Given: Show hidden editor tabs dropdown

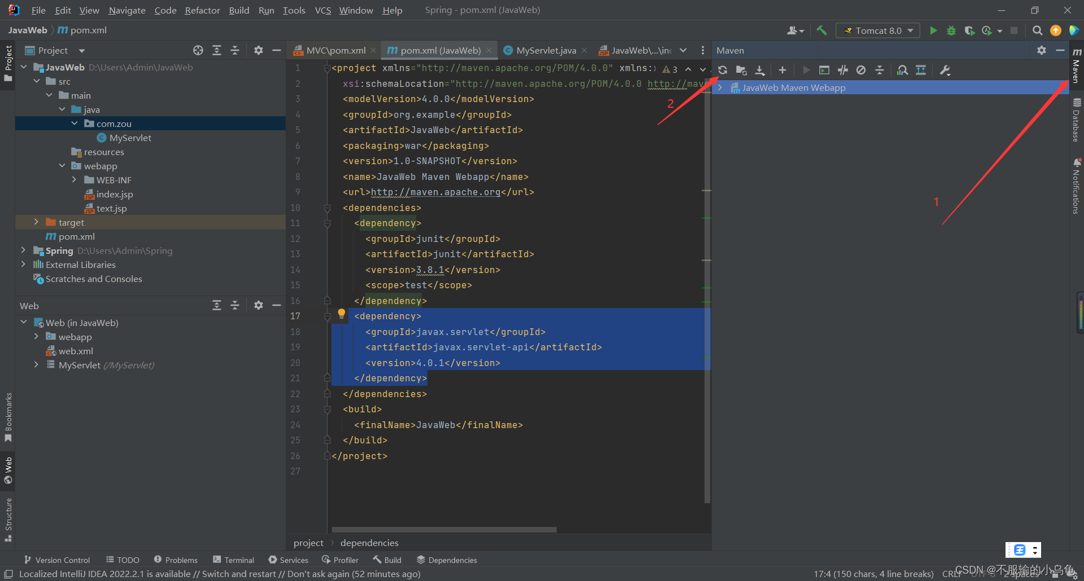Looking at the screenshot, I should click(x=684, y=50).
